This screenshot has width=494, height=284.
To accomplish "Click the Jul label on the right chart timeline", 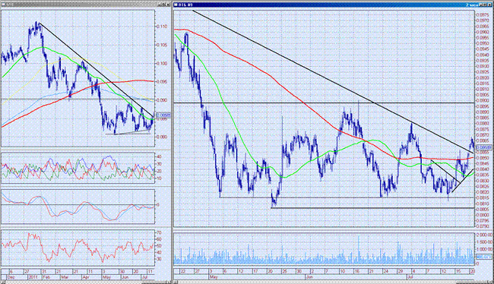I will click(x=410, y=277).
